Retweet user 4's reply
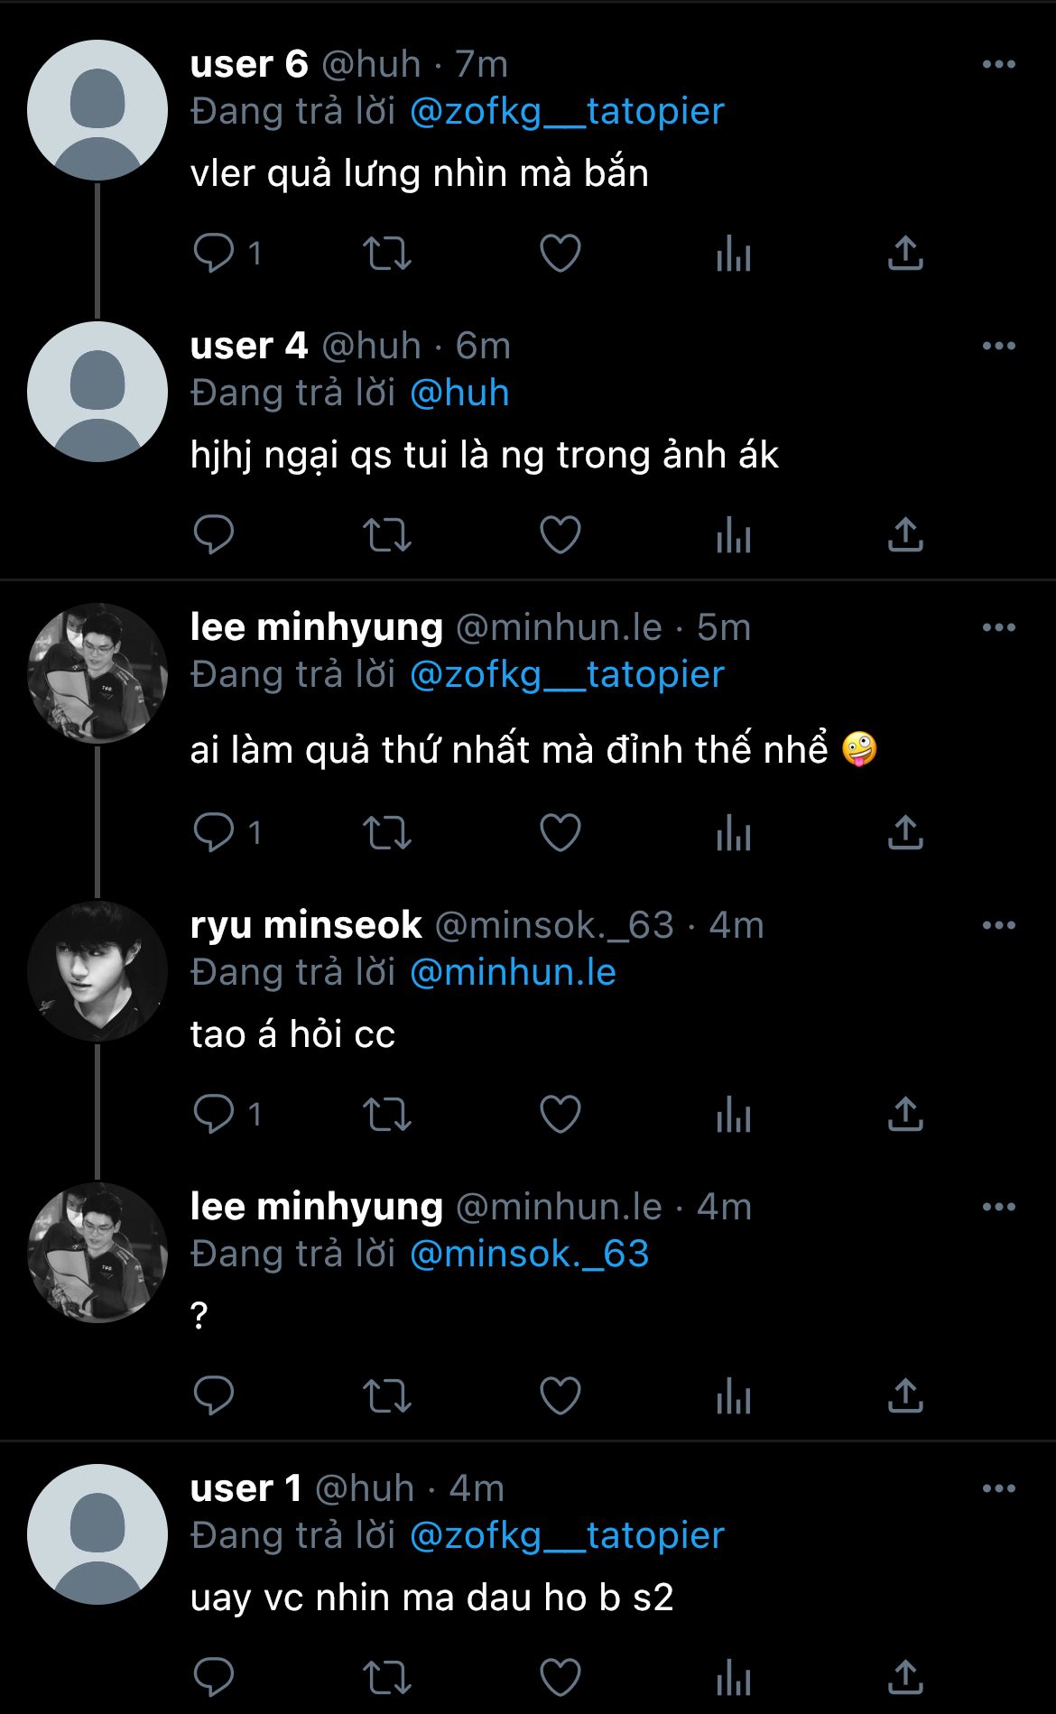The image size is (1056, 1714). pos(386,535)
